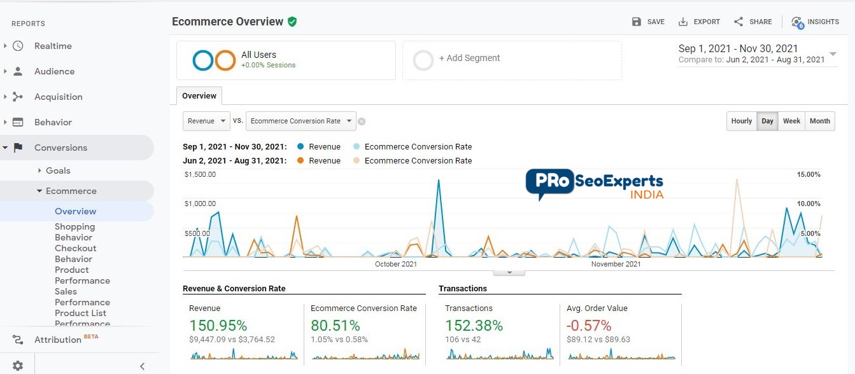Click the '$9,447.09 vs $3,764.52' text
The image size is (855, 374).
tap(232, 340)
